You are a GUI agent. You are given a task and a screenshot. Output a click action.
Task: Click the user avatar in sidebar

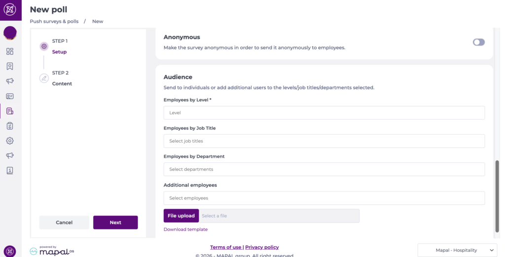tap(10, 33)
